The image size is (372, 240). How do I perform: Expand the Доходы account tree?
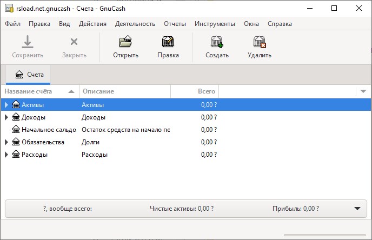[x=6, y=117]
